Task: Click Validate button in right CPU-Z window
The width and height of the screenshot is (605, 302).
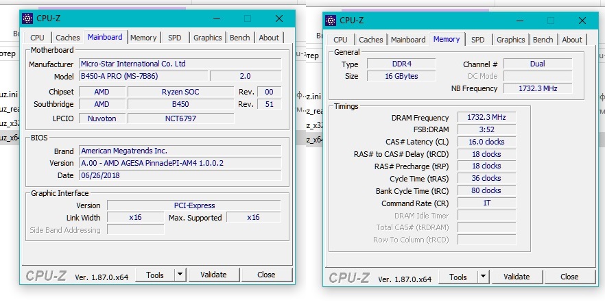Action: coord(517,277)
